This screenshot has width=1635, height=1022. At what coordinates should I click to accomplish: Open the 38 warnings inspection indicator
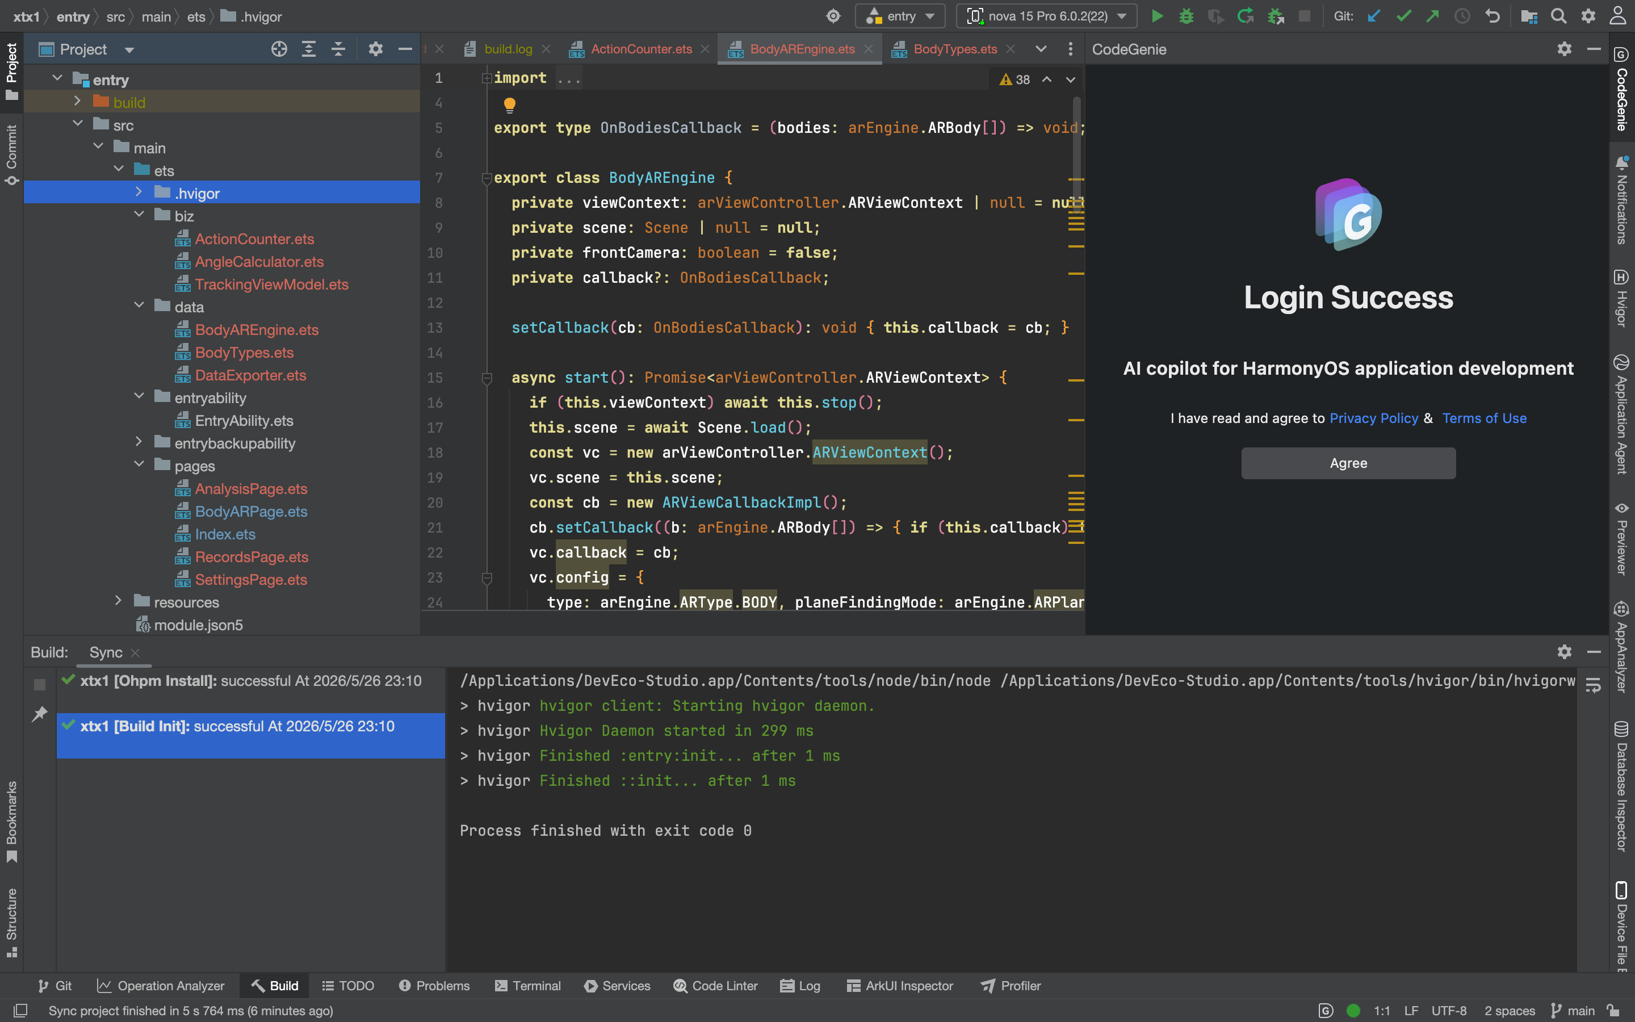(x=1014, y=79)
